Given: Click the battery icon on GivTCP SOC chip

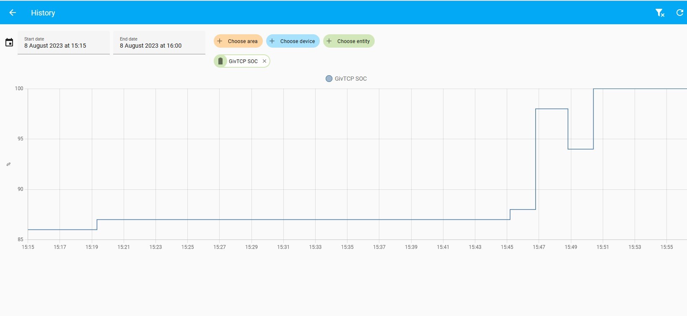Looking at the screenshot, I should tap(220, 61).
